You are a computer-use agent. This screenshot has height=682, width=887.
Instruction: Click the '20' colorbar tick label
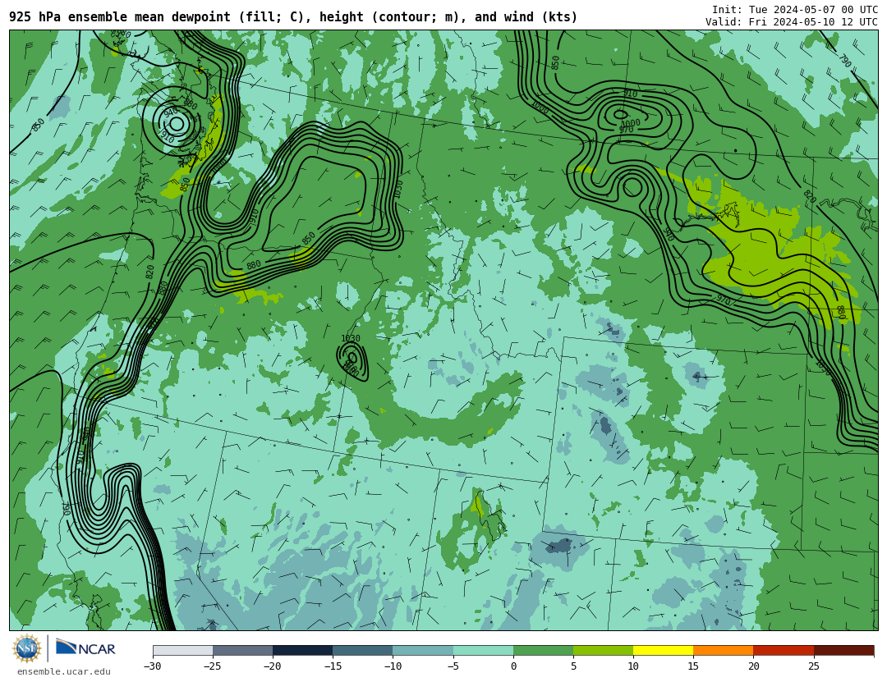(x=753, y=666)
